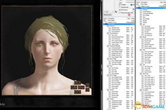Image resolution: width=166 pixels, height=110 pixels.
Task: Click the red clear address list icon
Action: click(129, 15)
